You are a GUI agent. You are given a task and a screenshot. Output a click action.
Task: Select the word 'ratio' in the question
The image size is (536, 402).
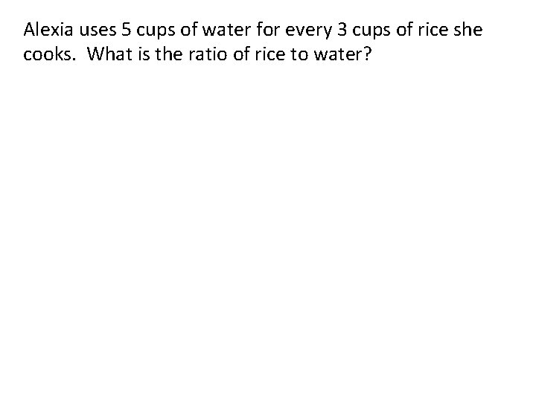point(208,54)
